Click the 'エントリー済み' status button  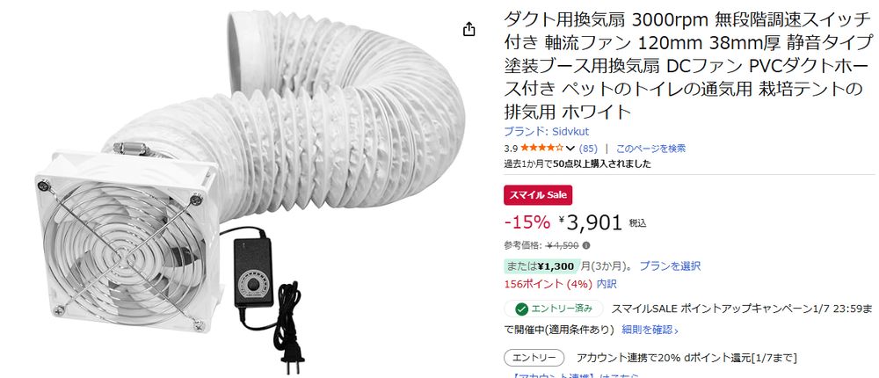pyautogui.click(x=553, y=309)
